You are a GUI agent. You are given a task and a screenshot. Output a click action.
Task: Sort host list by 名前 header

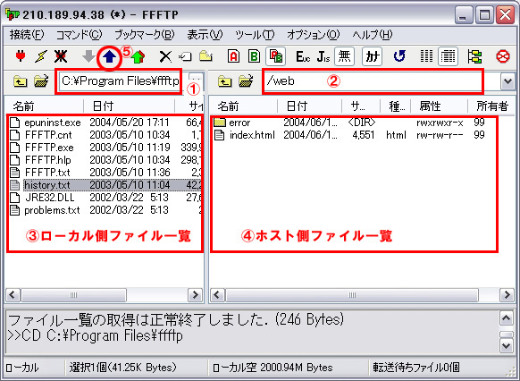pos(244,106)
